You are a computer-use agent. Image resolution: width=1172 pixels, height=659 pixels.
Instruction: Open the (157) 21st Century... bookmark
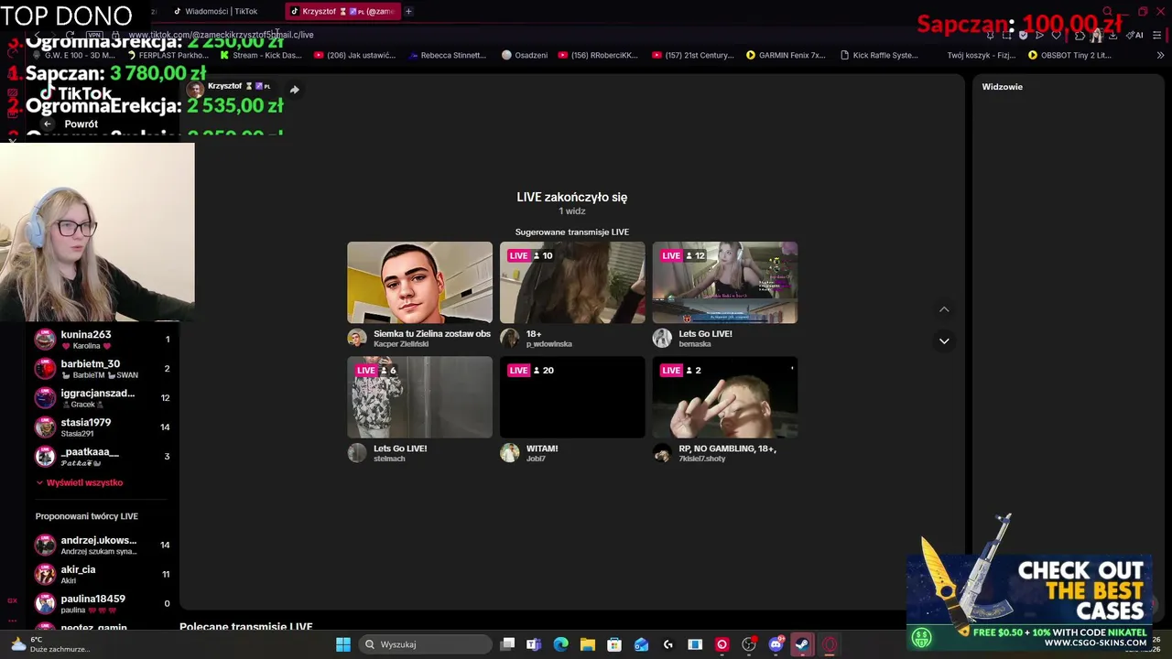693,55
